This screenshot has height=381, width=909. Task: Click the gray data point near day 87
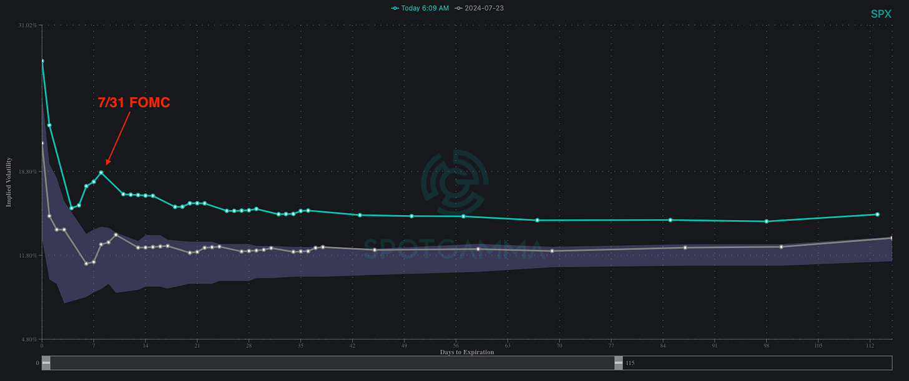point(685,248)
